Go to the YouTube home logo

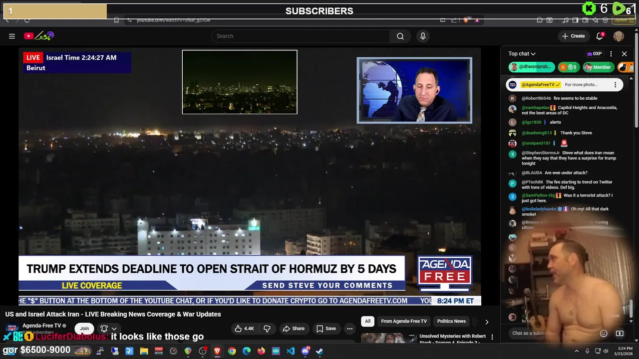39,36
